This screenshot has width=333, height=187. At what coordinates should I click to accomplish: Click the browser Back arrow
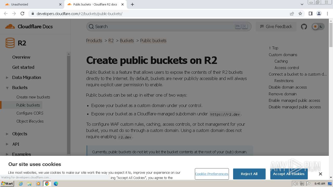(6, 14)
